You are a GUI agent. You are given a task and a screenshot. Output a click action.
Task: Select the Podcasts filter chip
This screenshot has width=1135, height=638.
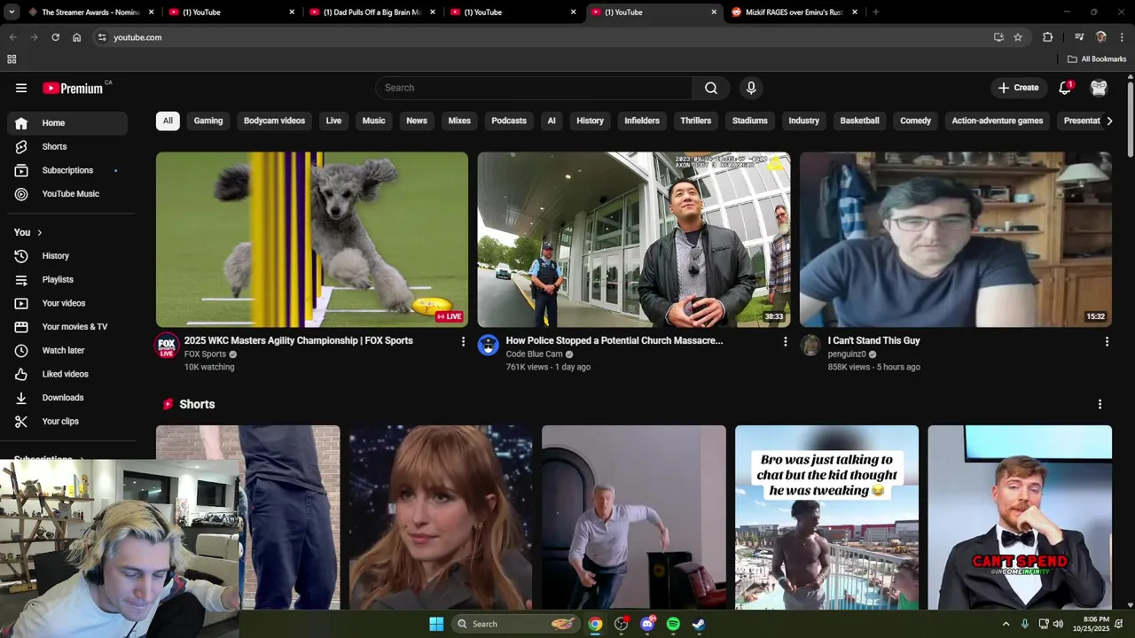pyautogui.click(x=509, y=121)
